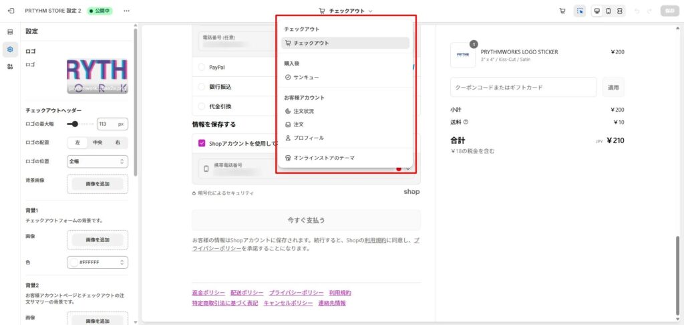Image resolution: width=684 pixels, height=325 pixels.
Task: Open the Sections sidebar icon
Action: (10, 32)
